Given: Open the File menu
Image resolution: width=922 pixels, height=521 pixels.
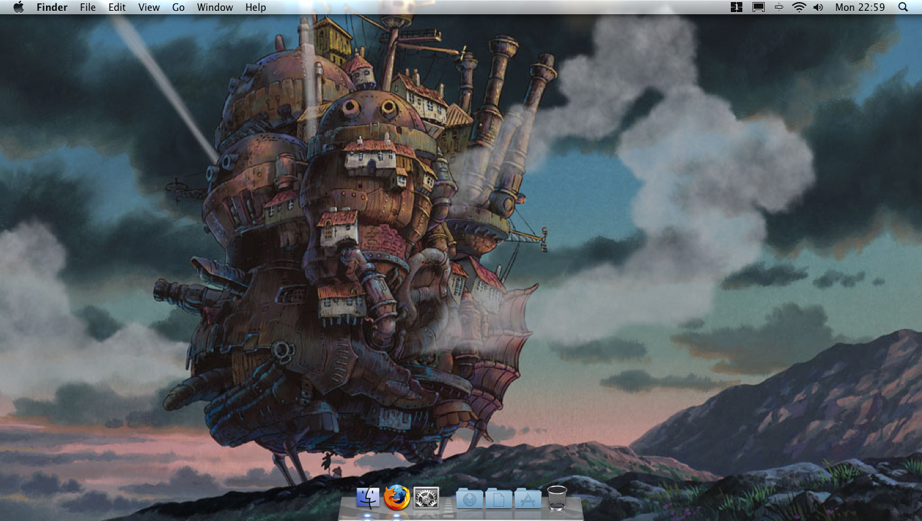Looking at the screenshot, I should point(87,7).
